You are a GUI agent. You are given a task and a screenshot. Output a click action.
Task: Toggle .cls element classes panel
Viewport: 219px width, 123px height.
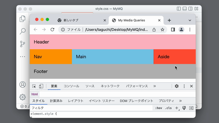coord(168,108)
